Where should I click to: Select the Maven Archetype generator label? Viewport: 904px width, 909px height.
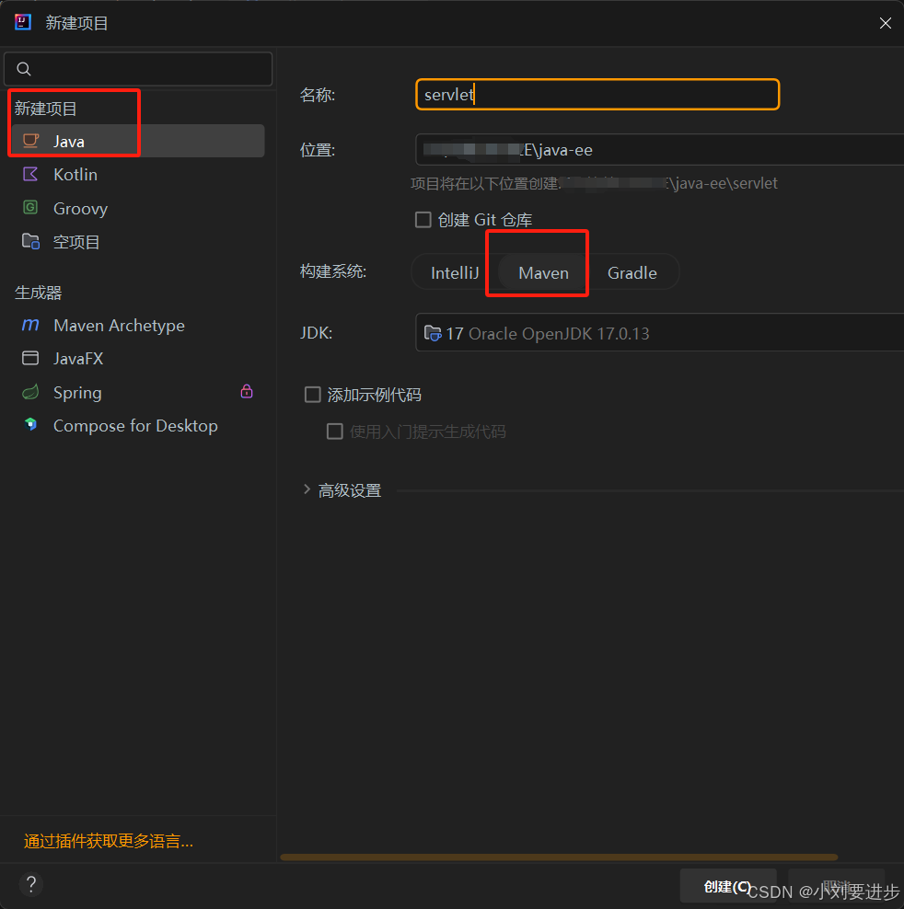pos(119,325)
